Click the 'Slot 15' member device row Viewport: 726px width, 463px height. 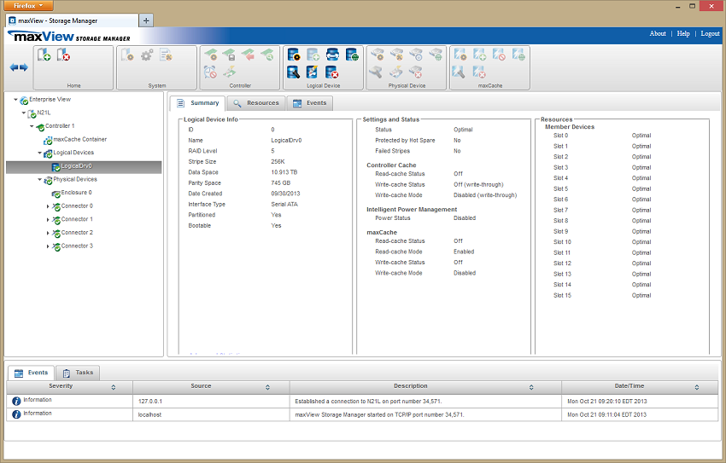[x=602, y=296]
